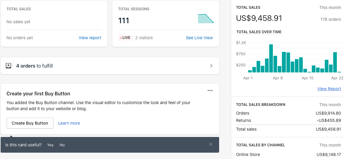Open the three-dot menu on Buy Button card
The image size is (345, 159).
click(210, 91)
